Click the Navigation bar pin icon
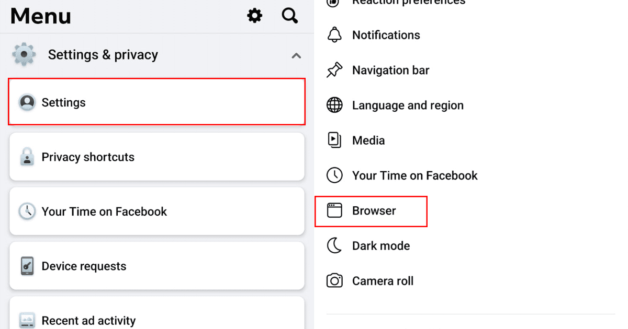 (334, 70)
